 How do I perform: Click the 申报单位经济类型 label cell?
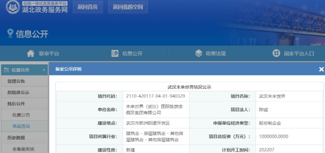coord(223,123)
